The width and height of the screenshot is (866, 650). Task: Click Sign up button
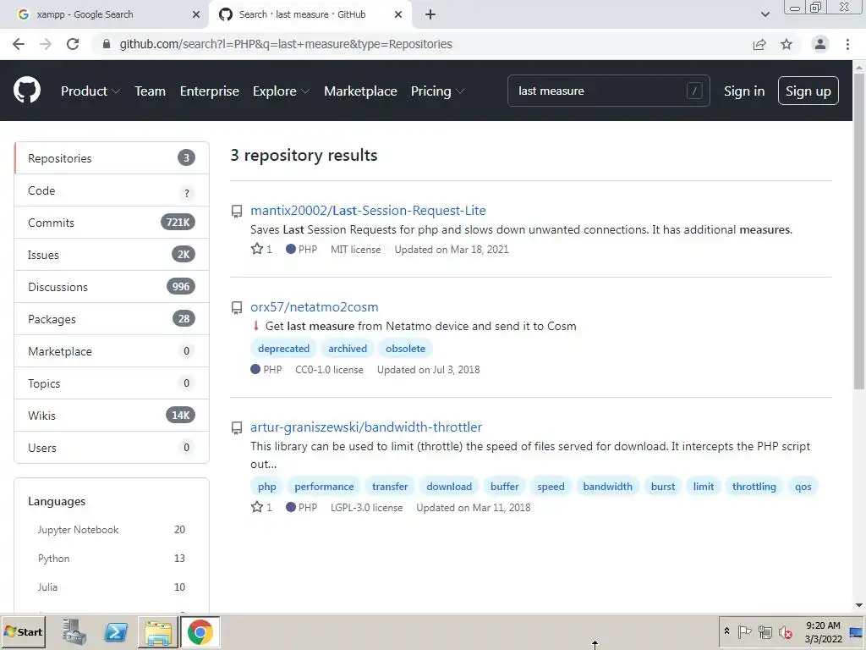click(808, 91)
